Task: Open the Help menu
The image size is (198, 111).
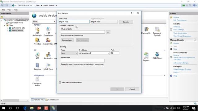Action: point(16,10)
